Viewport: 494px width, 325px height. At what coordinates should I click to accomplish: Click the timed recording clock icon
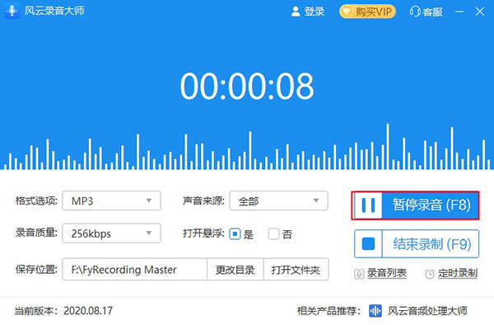tap(430, 274)
